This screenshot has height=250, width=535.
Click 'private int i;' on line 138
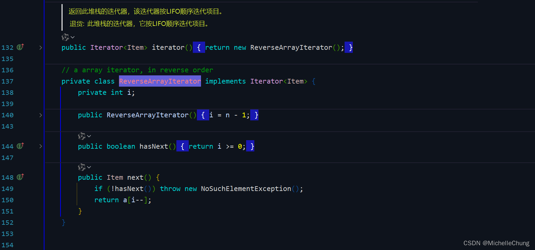[x=107, y=92]
